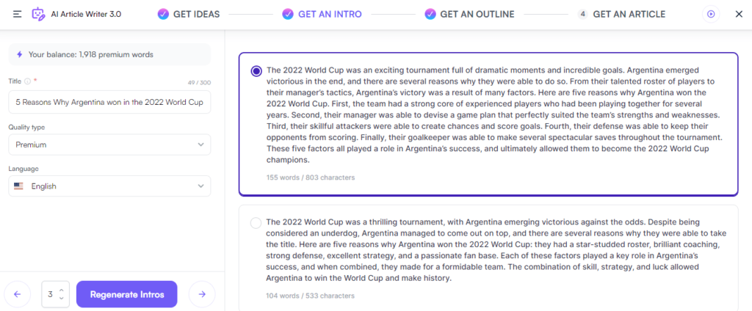The height and width of the screenshot is (311, 752).
Task: Select the first intro radio button
Action: (256, 71)
